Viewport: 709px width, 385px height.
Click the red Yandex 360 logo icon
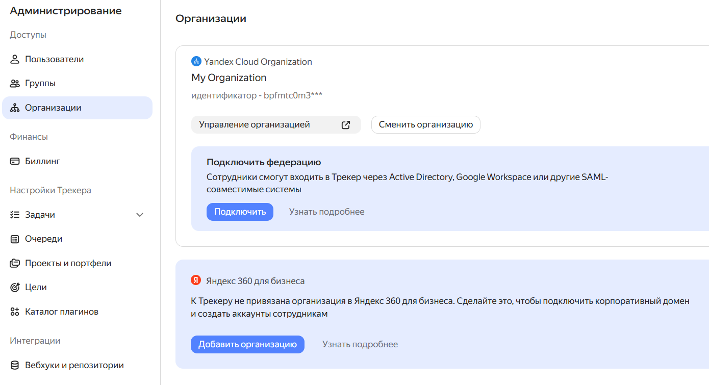(196, 280)
